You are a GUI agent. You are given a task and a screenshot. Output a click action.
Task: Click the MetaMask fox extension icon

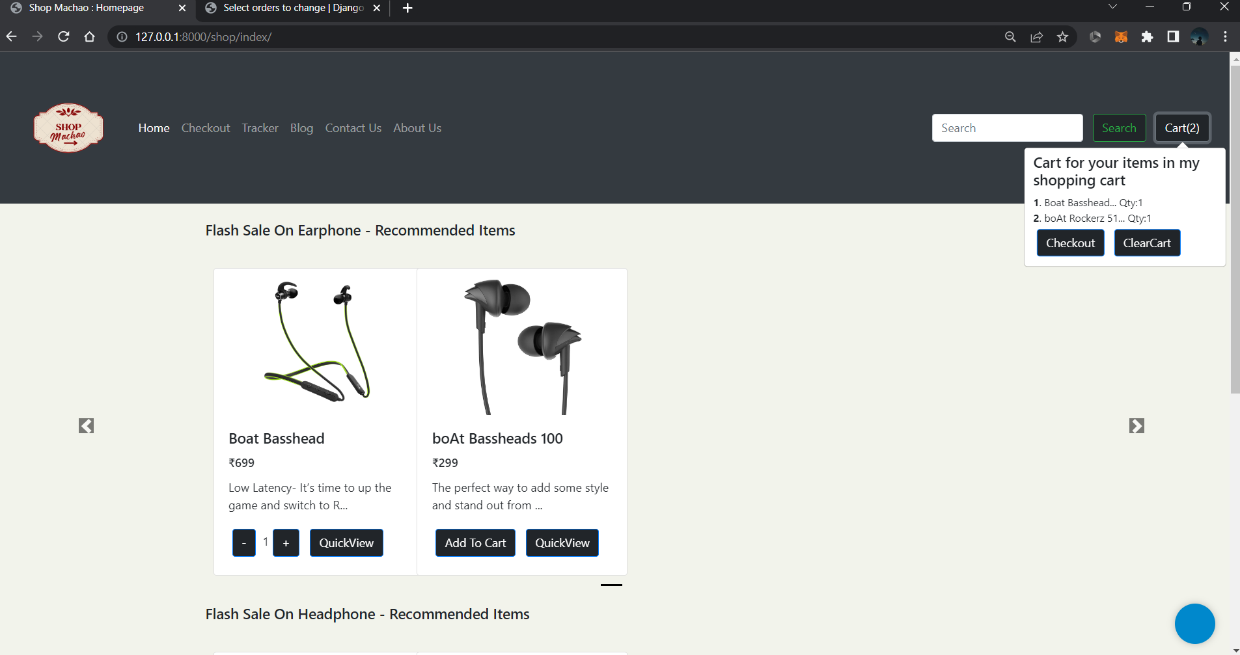coord(1122,36)
